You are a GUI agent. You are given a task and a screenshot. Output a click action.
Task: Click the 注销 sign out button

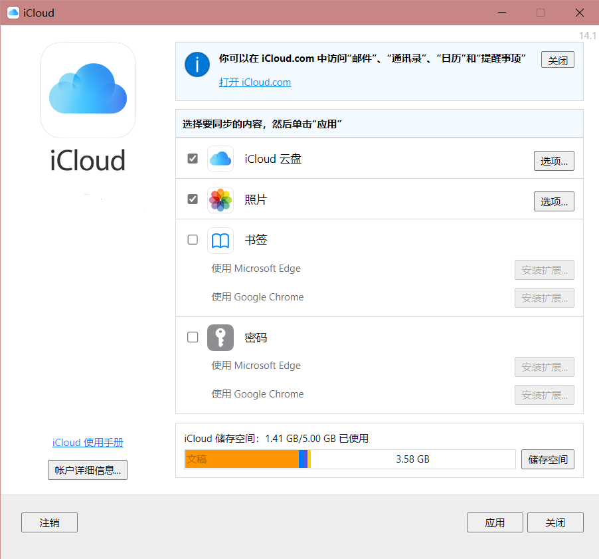[x=49, y=522]
